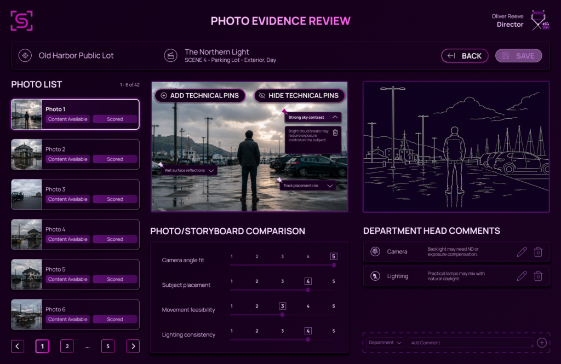Open photo list page 2
The image size is (561, 364).
coord(67,346)
